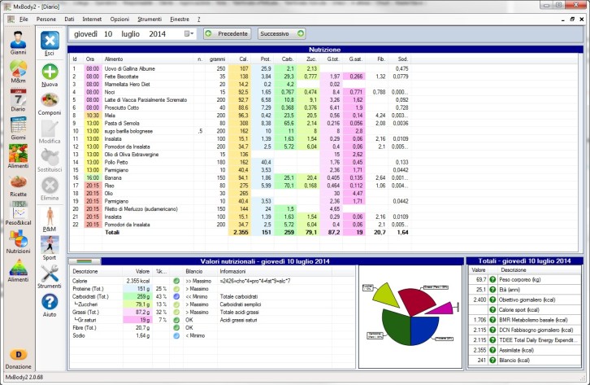The height and width of the screenshot is (385, 590).
Task: Open the Sport activity section
Action: pyautogui.click(x=50, y=247)
